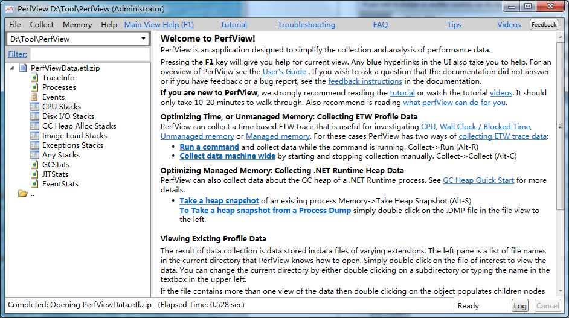Open the Tips link
This screenshot has height=318, width=569.
[454, 24]
